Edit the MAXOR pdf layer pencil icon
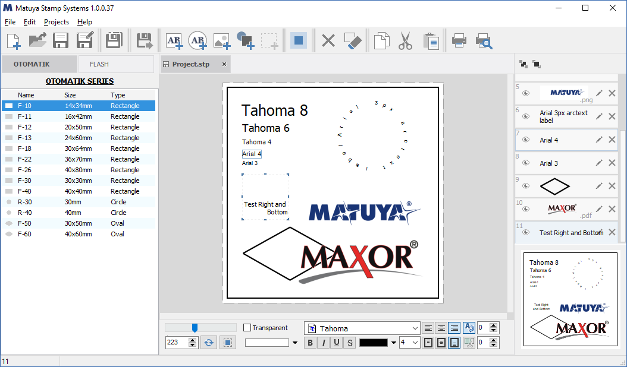This screenshot has height=367, width=627. [599, 209]
